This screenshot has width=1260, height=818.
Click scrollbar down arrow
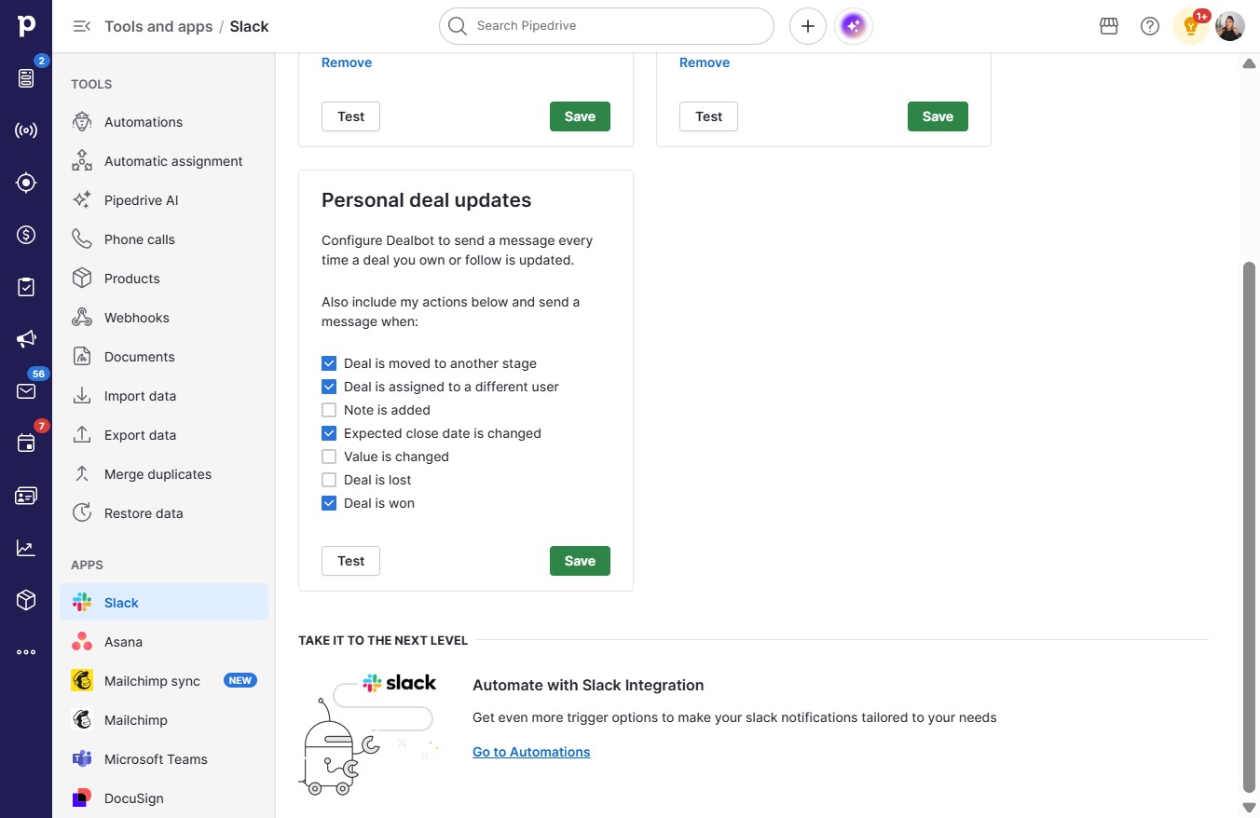1250,808
